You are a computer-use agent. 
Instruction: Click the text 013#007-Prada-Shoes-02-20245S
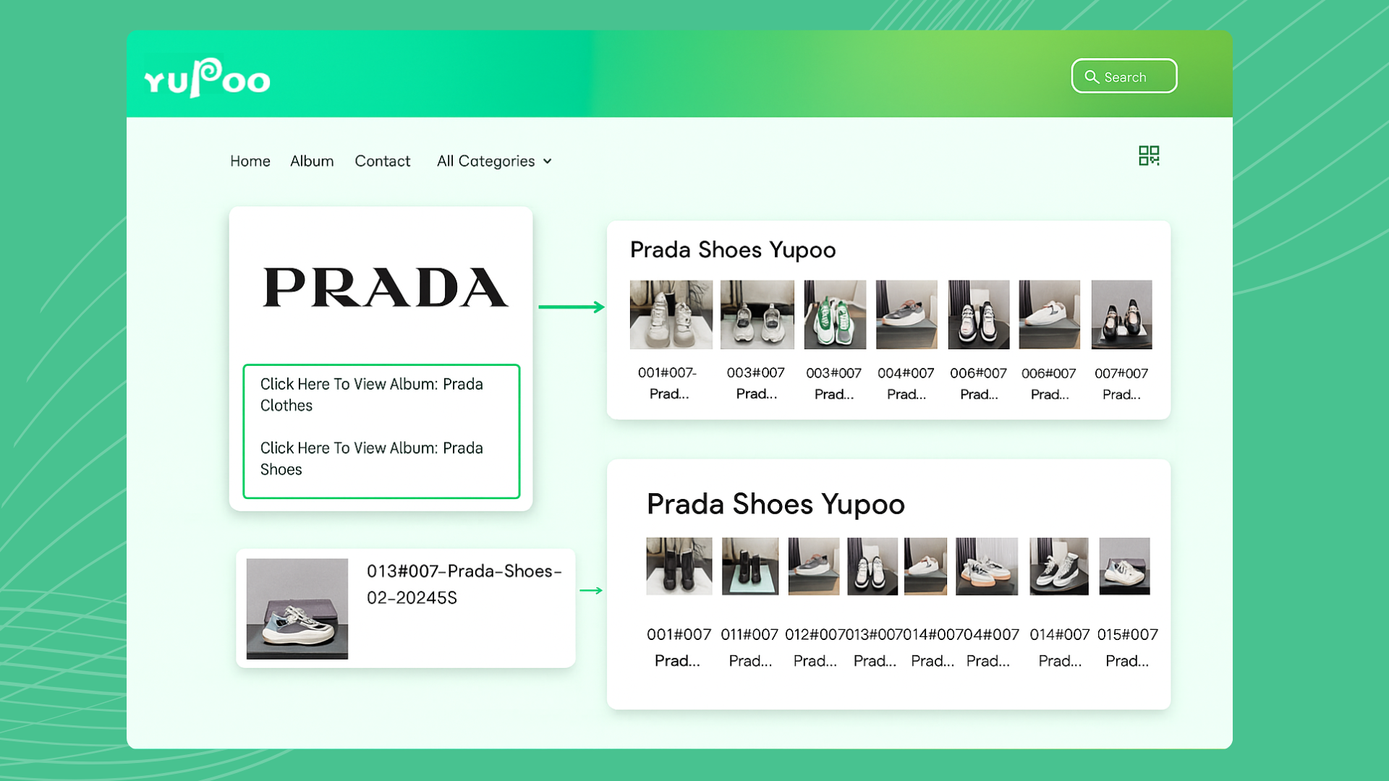[464, 584]
